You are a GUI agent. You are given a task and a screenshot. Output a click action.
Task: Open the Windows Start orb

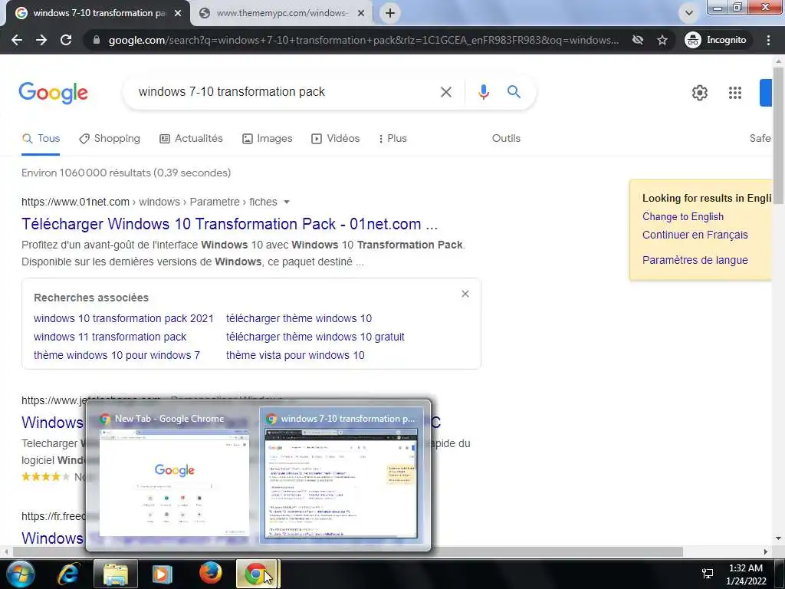21,574
